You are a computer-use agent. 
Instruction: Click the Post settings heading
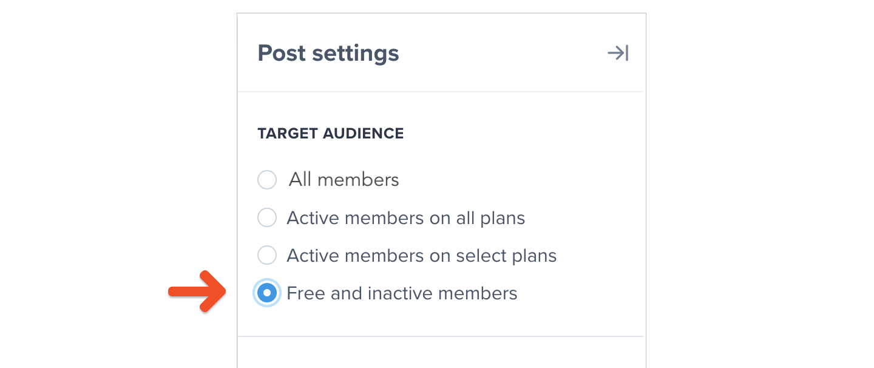[328, 53]
